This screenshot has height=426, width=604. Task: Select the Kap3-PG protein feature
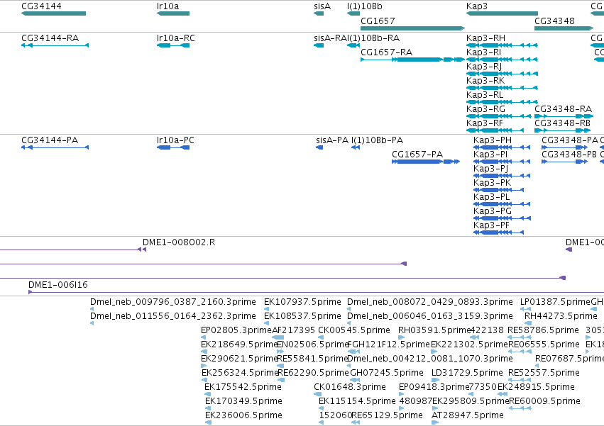(503, 218)
